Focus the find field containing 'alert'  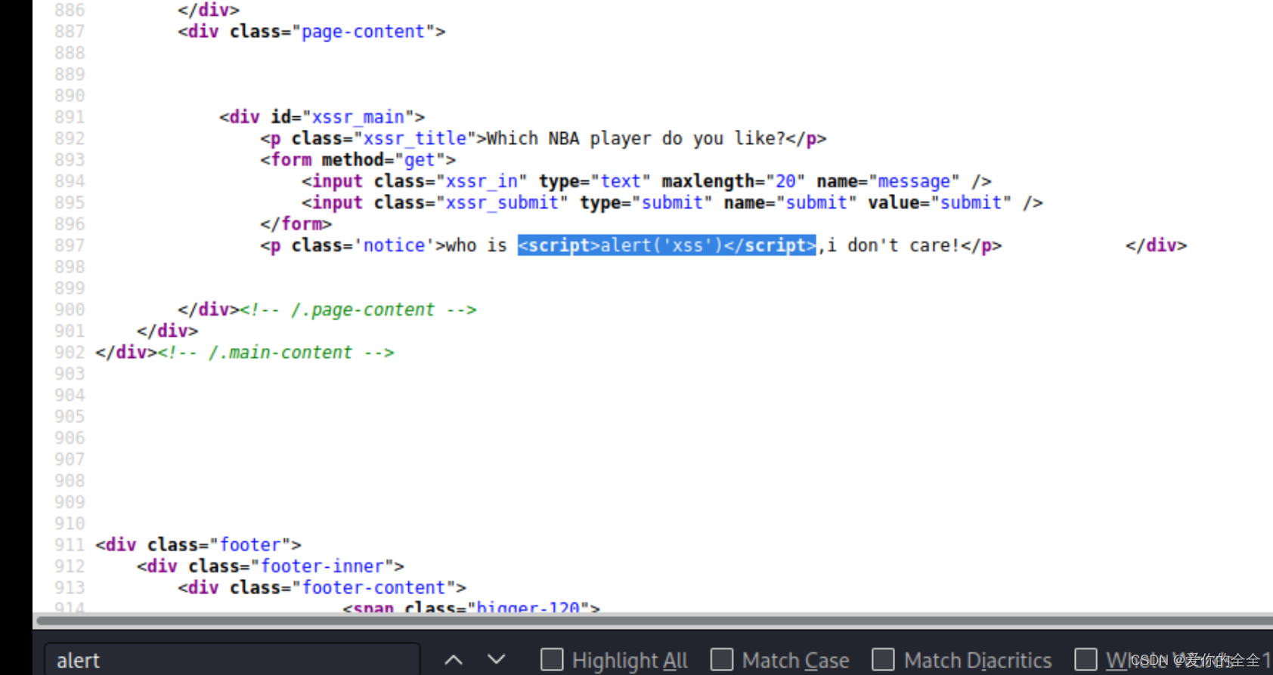pos(232,660)
